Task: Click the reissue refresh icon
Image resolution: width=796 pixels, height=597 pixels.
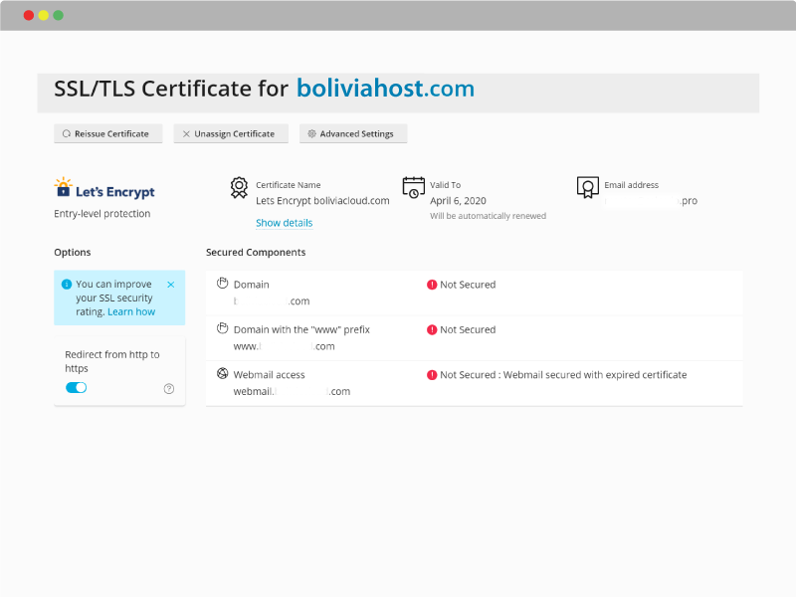Action: [67, 134]
